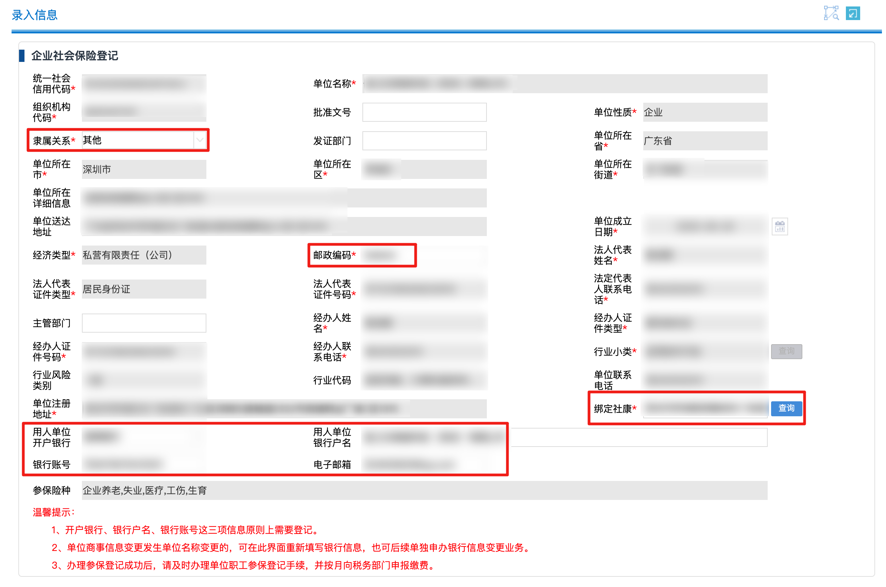The image size is (886, 587).
Task: Click the 单位所在街道 field
Action: click(705, 169)
